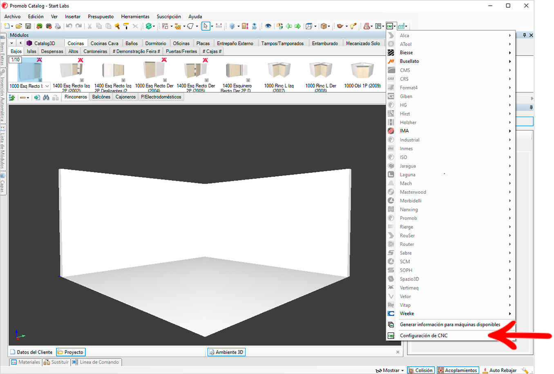
Task: Create a new project with the New icon
Action: tap(7, 26)
